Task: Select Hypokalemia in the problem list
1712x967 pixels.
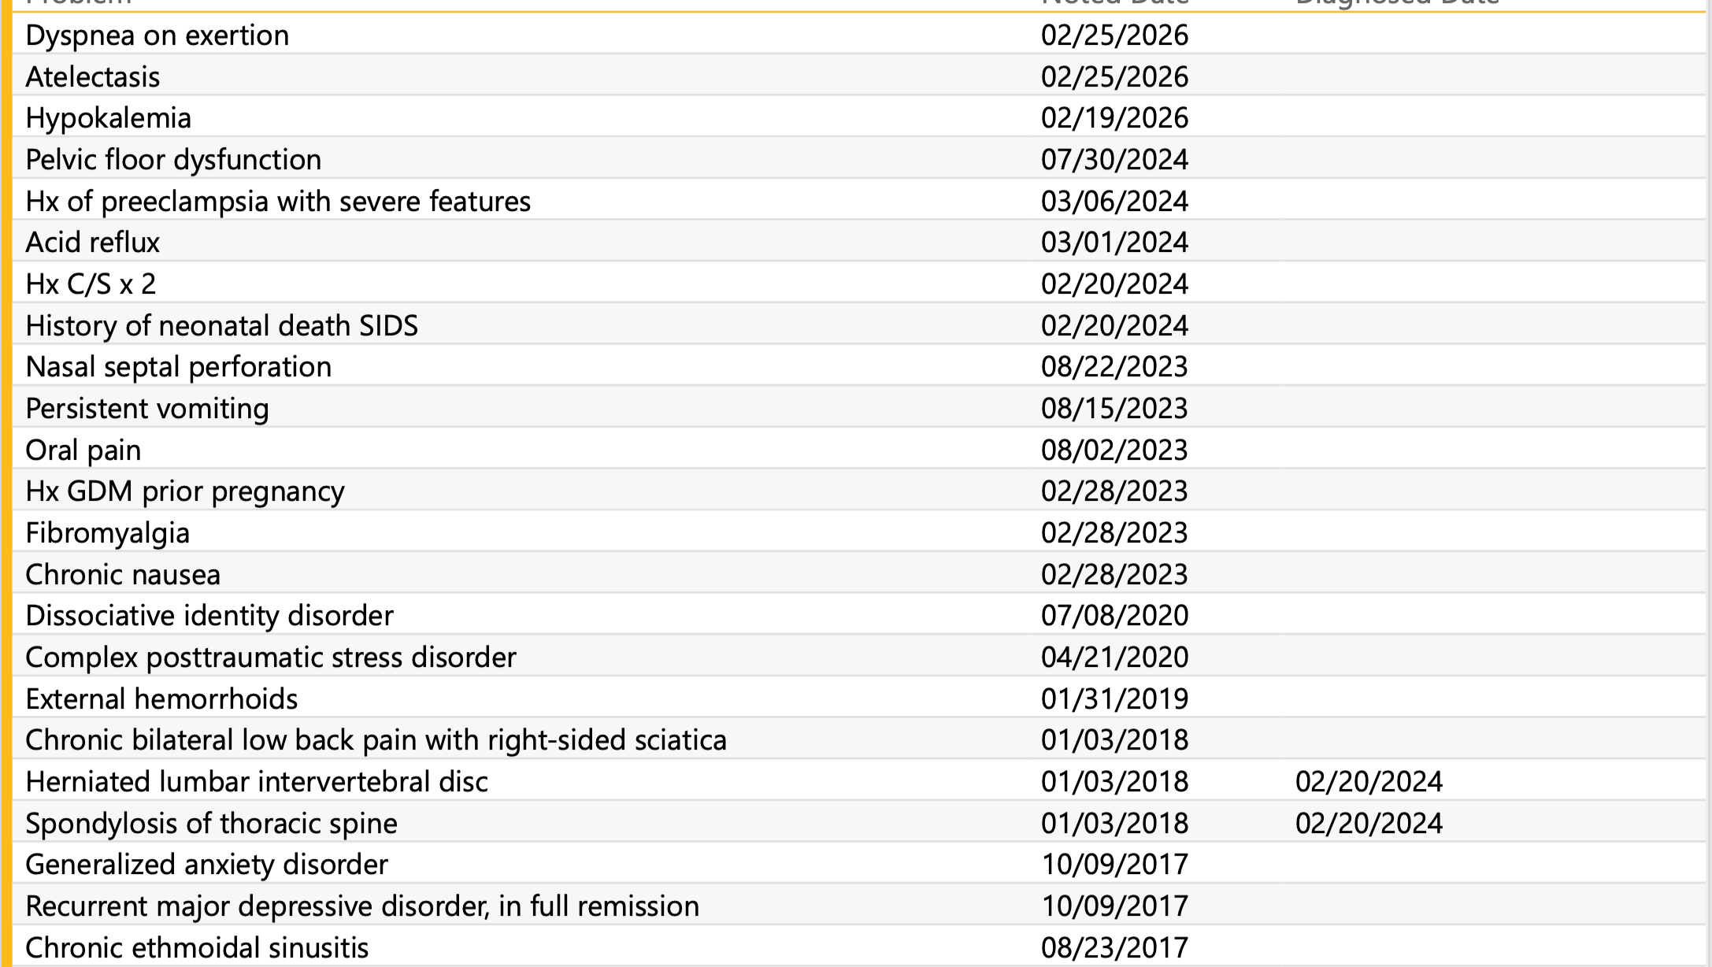Action: tap(108, 118)
